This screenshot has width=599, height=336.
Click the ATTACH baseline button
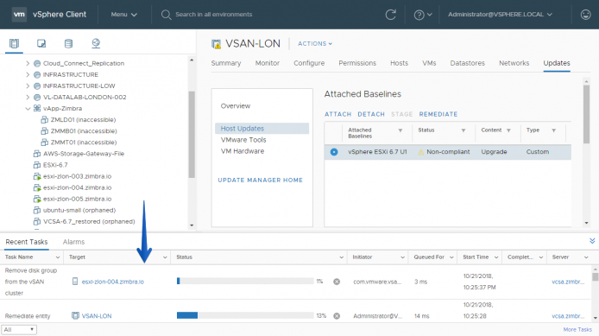(337, 114)
